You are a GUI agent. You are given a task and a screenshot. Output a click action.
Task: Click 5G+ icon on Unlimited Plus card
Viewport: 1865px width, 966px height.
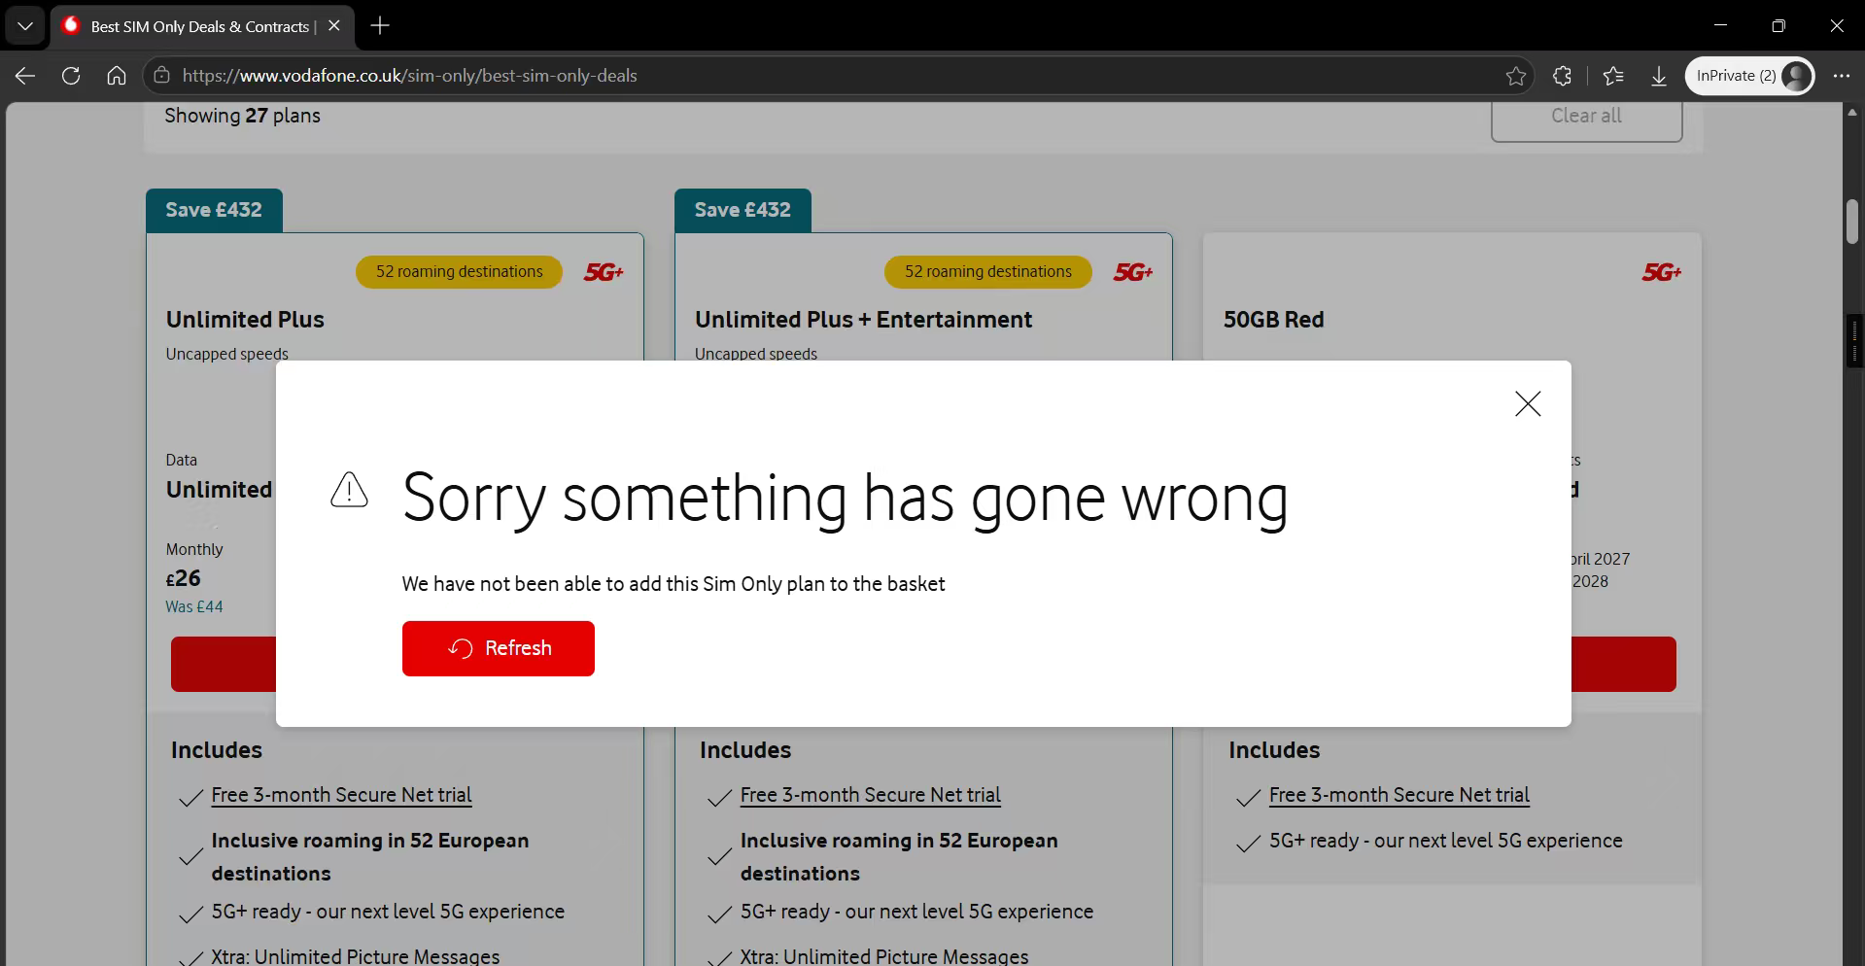pyautogui.click(x=604, y=272)
